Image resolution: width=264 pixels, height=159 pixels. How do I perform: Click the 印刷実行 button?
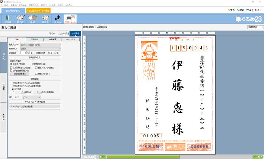click(75, 34)
